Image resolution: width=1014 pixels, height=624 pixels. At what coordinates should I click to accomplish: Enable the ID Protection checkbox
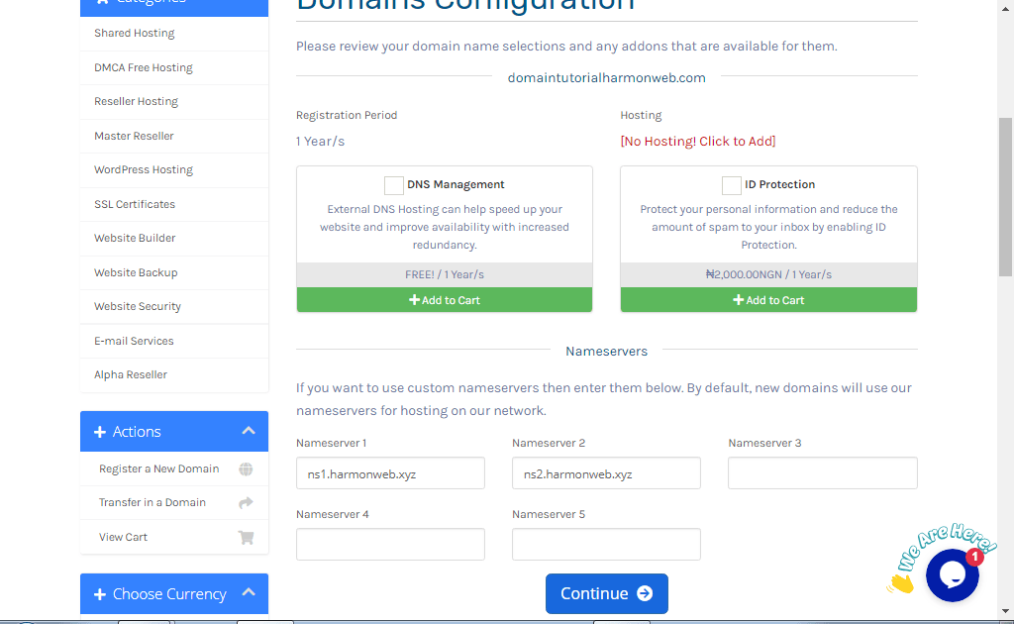pyautogui.click(x=731, y=184)
